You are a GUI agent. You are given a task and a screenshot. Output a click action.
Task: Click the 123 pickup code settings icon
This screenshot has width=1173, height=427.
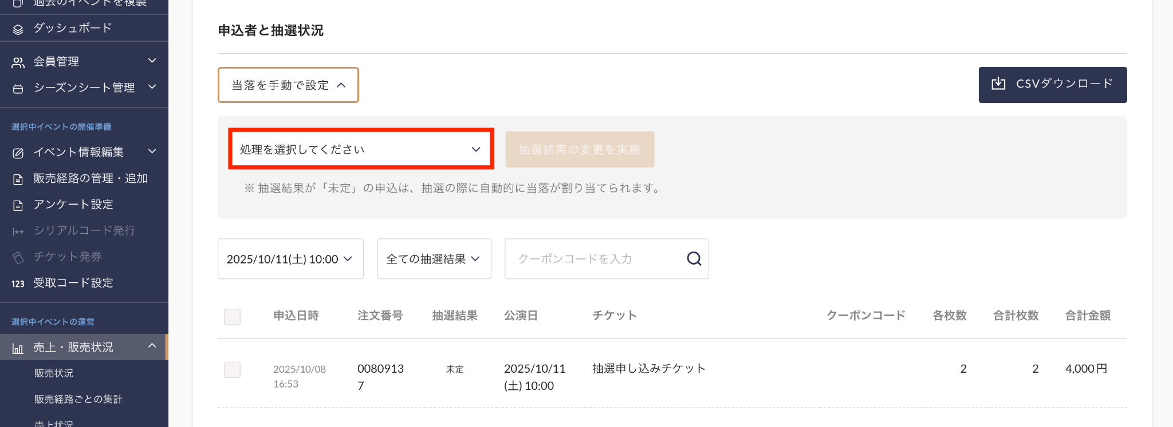18,284
